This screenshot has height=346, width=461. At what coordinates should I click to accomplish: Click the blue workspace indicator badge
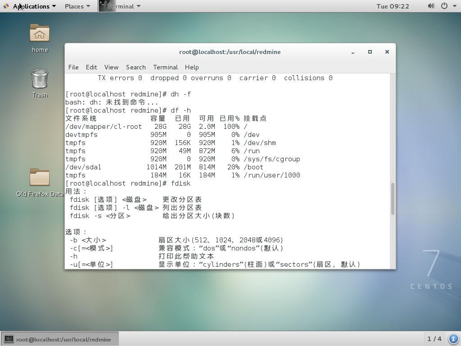[453, 339]
